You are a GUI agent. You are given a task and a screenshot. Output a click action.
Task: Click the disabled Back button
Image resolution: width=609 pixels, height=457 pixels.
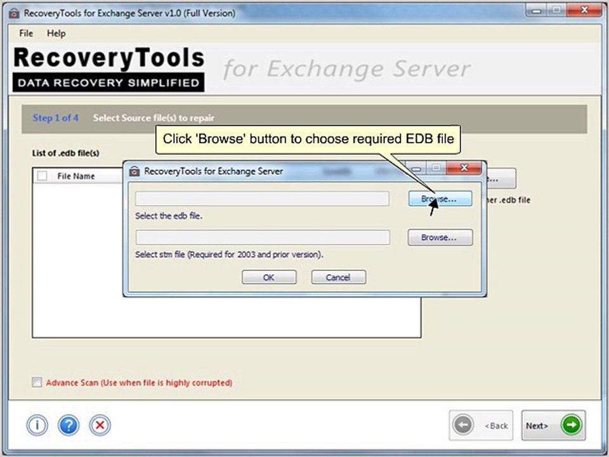click(481, 425)
